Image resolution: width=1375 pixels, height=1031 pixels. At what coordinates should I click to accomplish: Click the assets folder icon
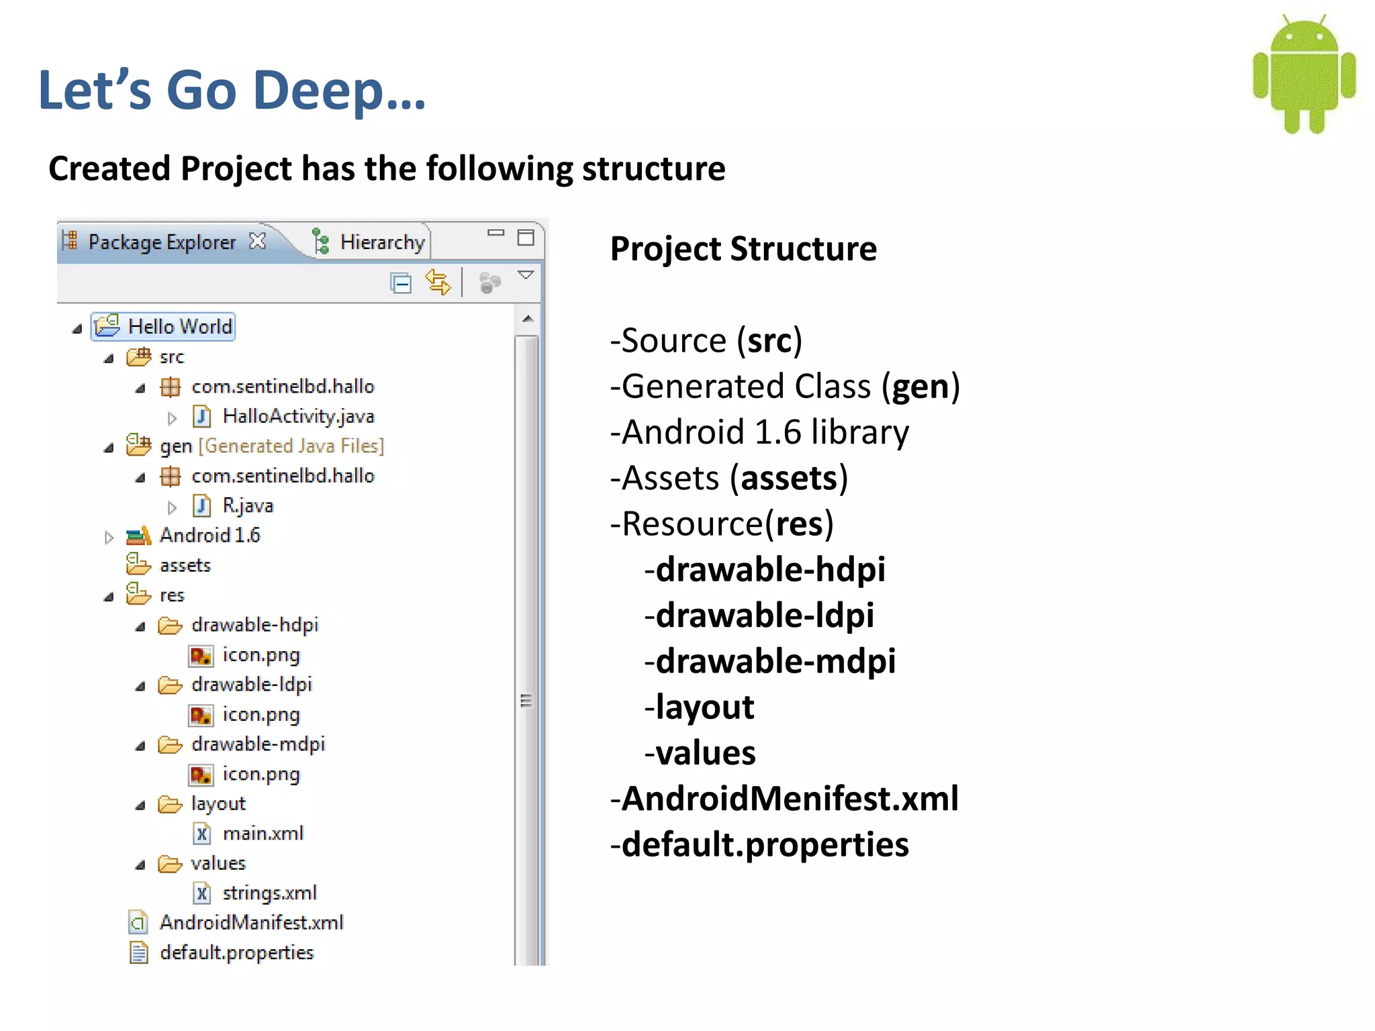point(139,564)
